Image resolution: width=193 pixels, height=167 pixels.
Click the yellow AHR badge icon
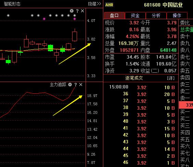click(109, 5)
